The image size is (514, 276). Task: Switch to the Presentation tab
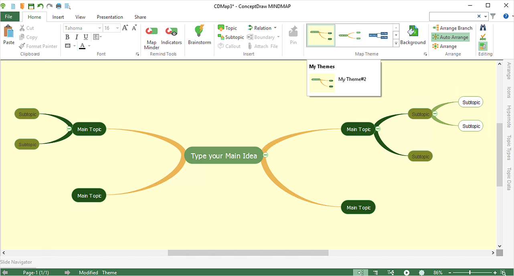[110, 17]
